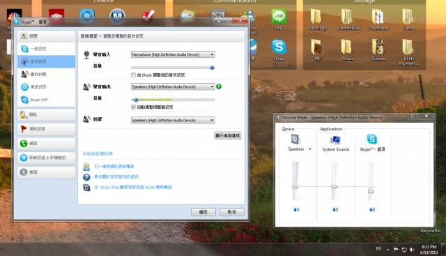The height and width of the screenshot is (256, 446).
Task: Open the Downloads folder on desktop
Action: 378,19
